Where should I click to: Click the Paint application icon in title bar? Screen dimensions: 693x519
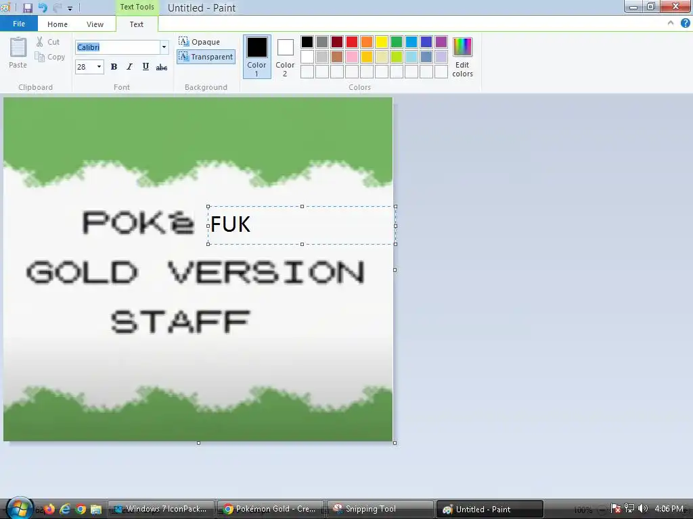pos(5,7)
